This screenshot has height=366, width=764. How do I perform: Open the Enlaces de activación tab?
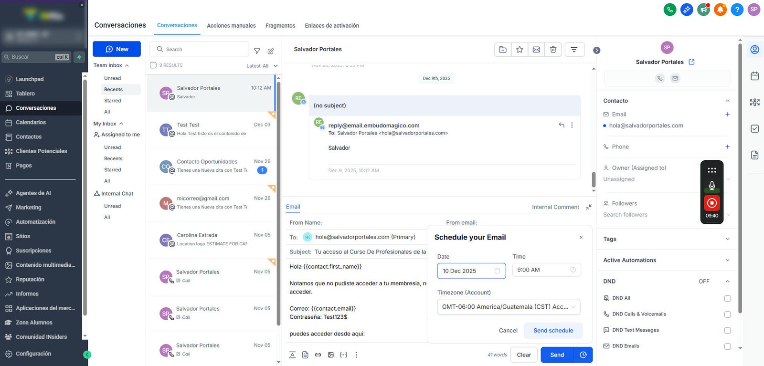pyautogui.click(x=332, y=26)
